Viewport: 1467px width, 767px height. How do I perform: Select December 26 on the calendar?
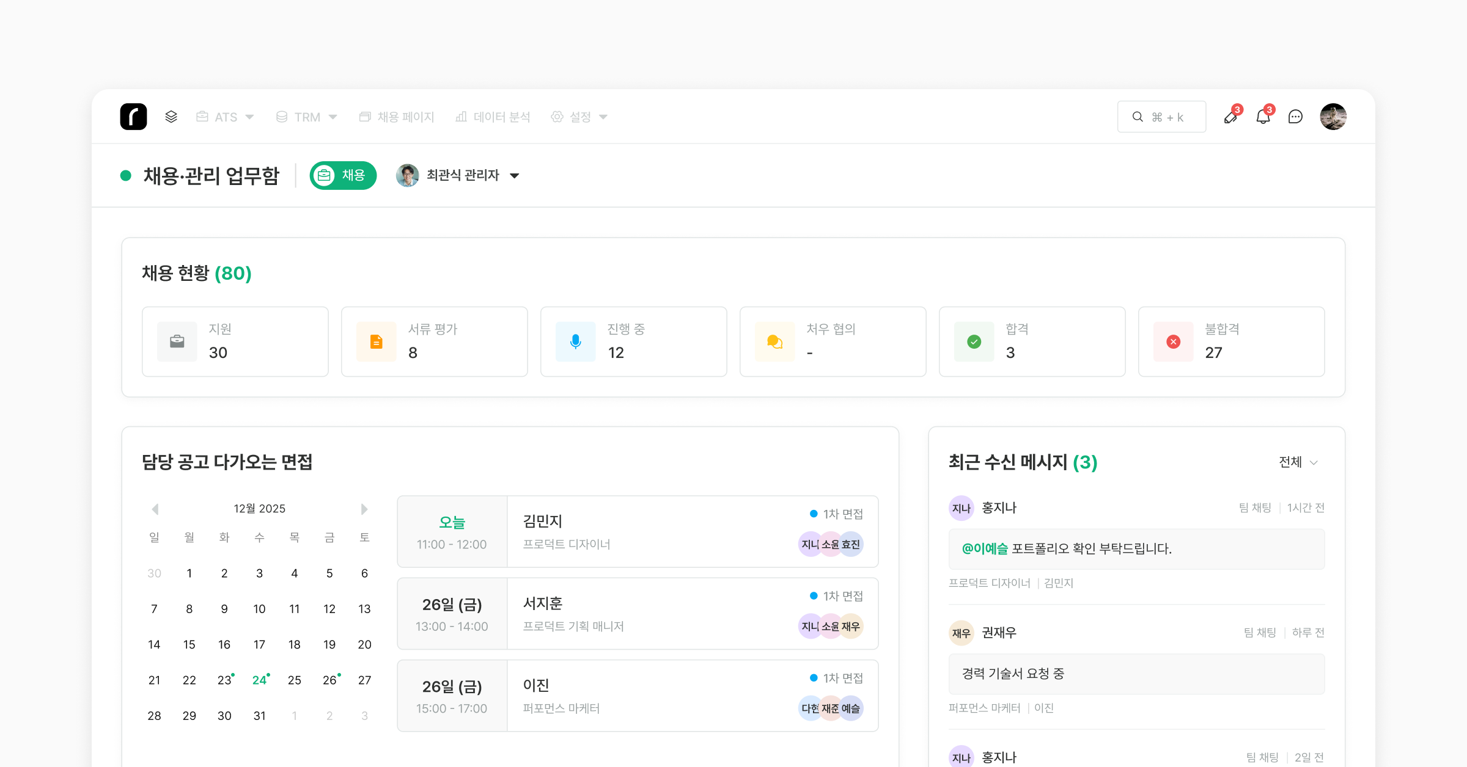tap(329, 680)
